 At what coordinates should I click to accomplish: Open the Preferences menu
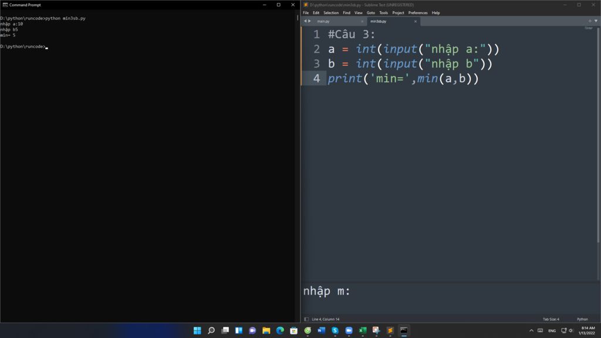tap(418, 13)
